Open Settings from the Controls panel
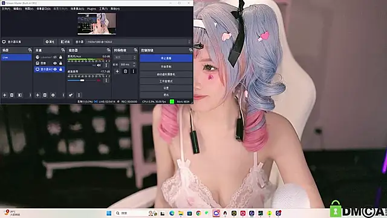Screen dimensions: 387x218 (x=166, y=88)
